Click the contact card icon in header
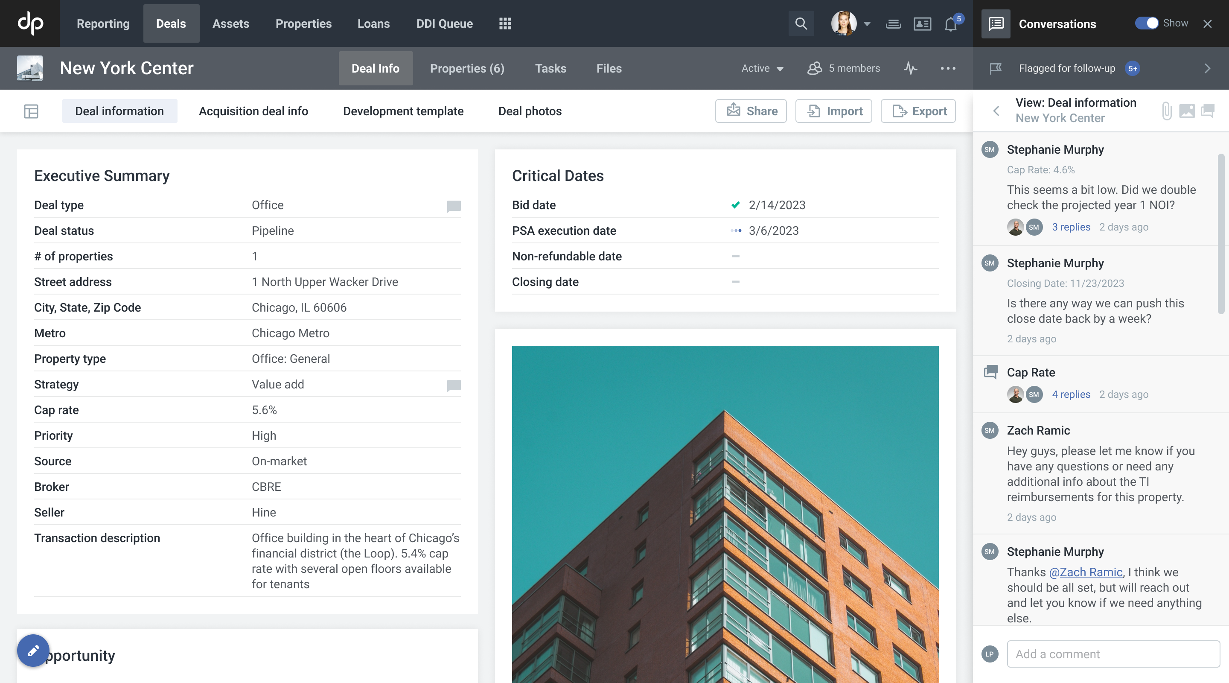 point(922,24)
